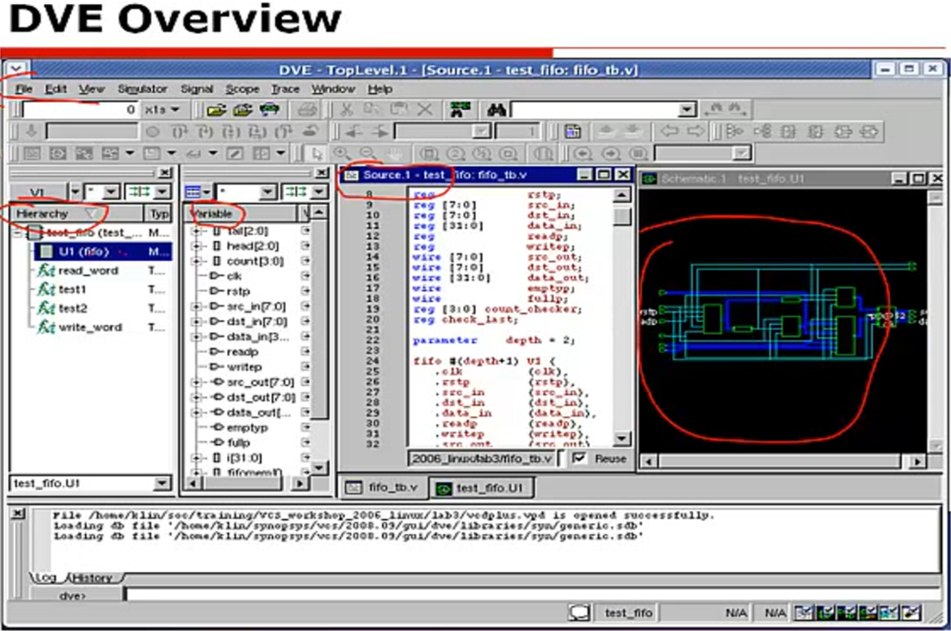Click the zoom in magnifier icon

pyautogui.click(x=342, y=154)
